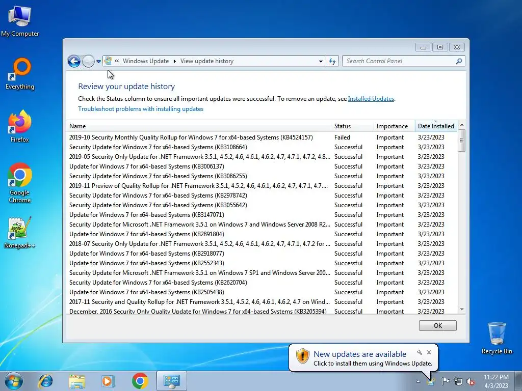Select the KB2620704 security update row
This screenshot has width=522, height=391.
click(x=262, y=282)
